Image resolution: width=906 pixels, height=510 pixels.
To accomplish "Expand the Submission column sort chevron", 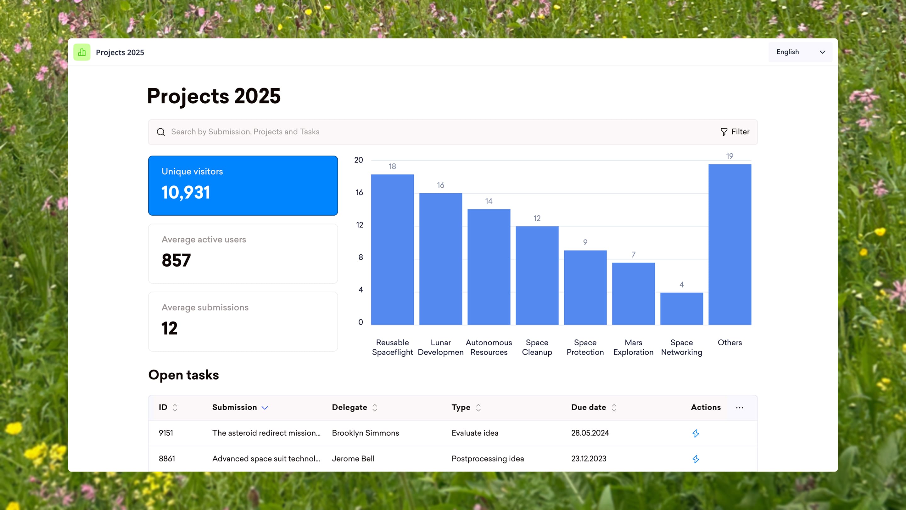I will 265,408.
